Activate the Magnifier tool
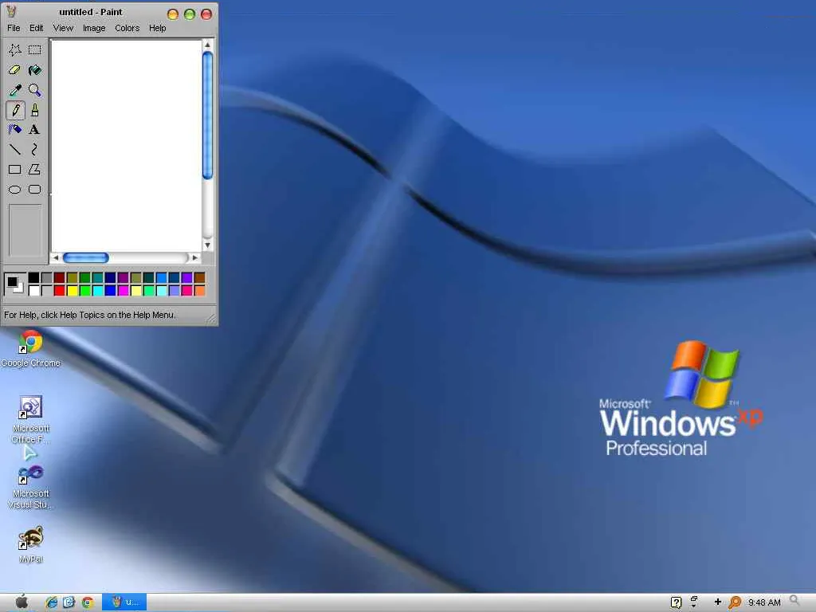The width and height of the screenshot is (816, 612). pyautogui.click(x=35, y=90)
